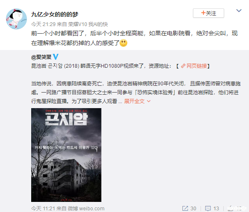Click the chain link icon before 网页链接

[183, 66]
